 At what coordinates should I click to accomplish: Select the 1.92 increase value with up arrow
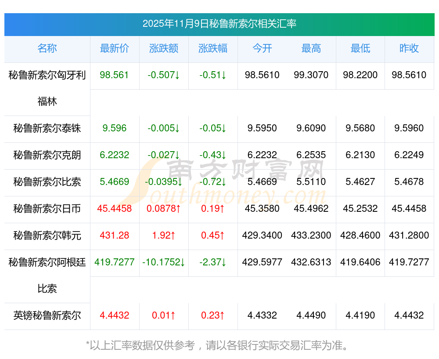[x=164, y=236]
